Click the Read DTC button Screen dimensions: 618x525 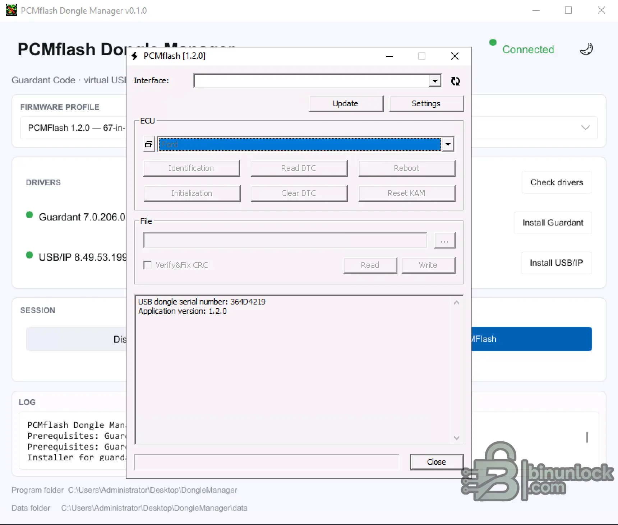coord(299,168)
